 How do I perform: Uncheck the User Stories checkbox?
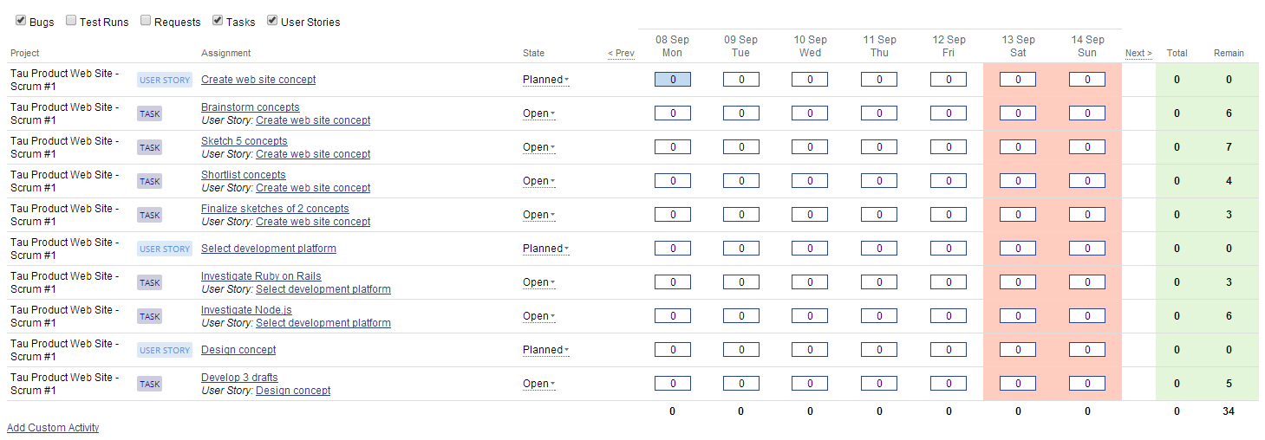[x=272, y=21]
